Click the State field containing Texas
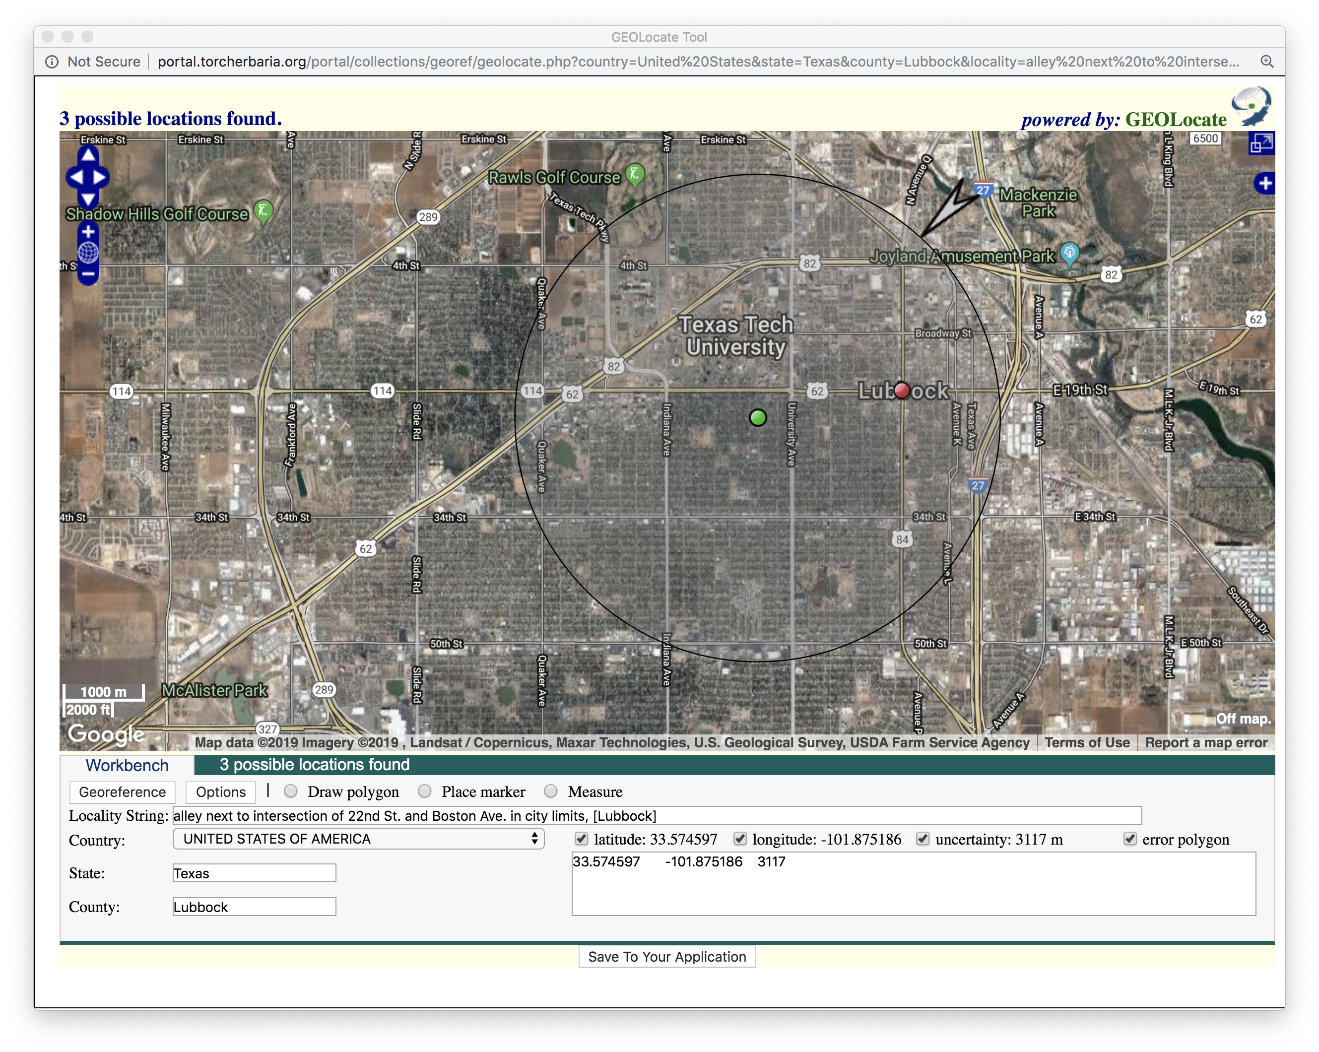Screen dimensions: 1319x1052 [x=255, y=873]
